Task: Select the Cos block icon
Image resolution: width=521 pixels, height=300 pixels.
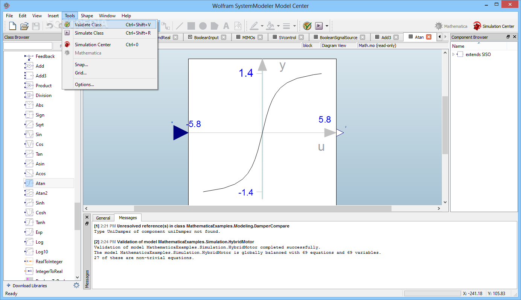Action: (29, 144)
